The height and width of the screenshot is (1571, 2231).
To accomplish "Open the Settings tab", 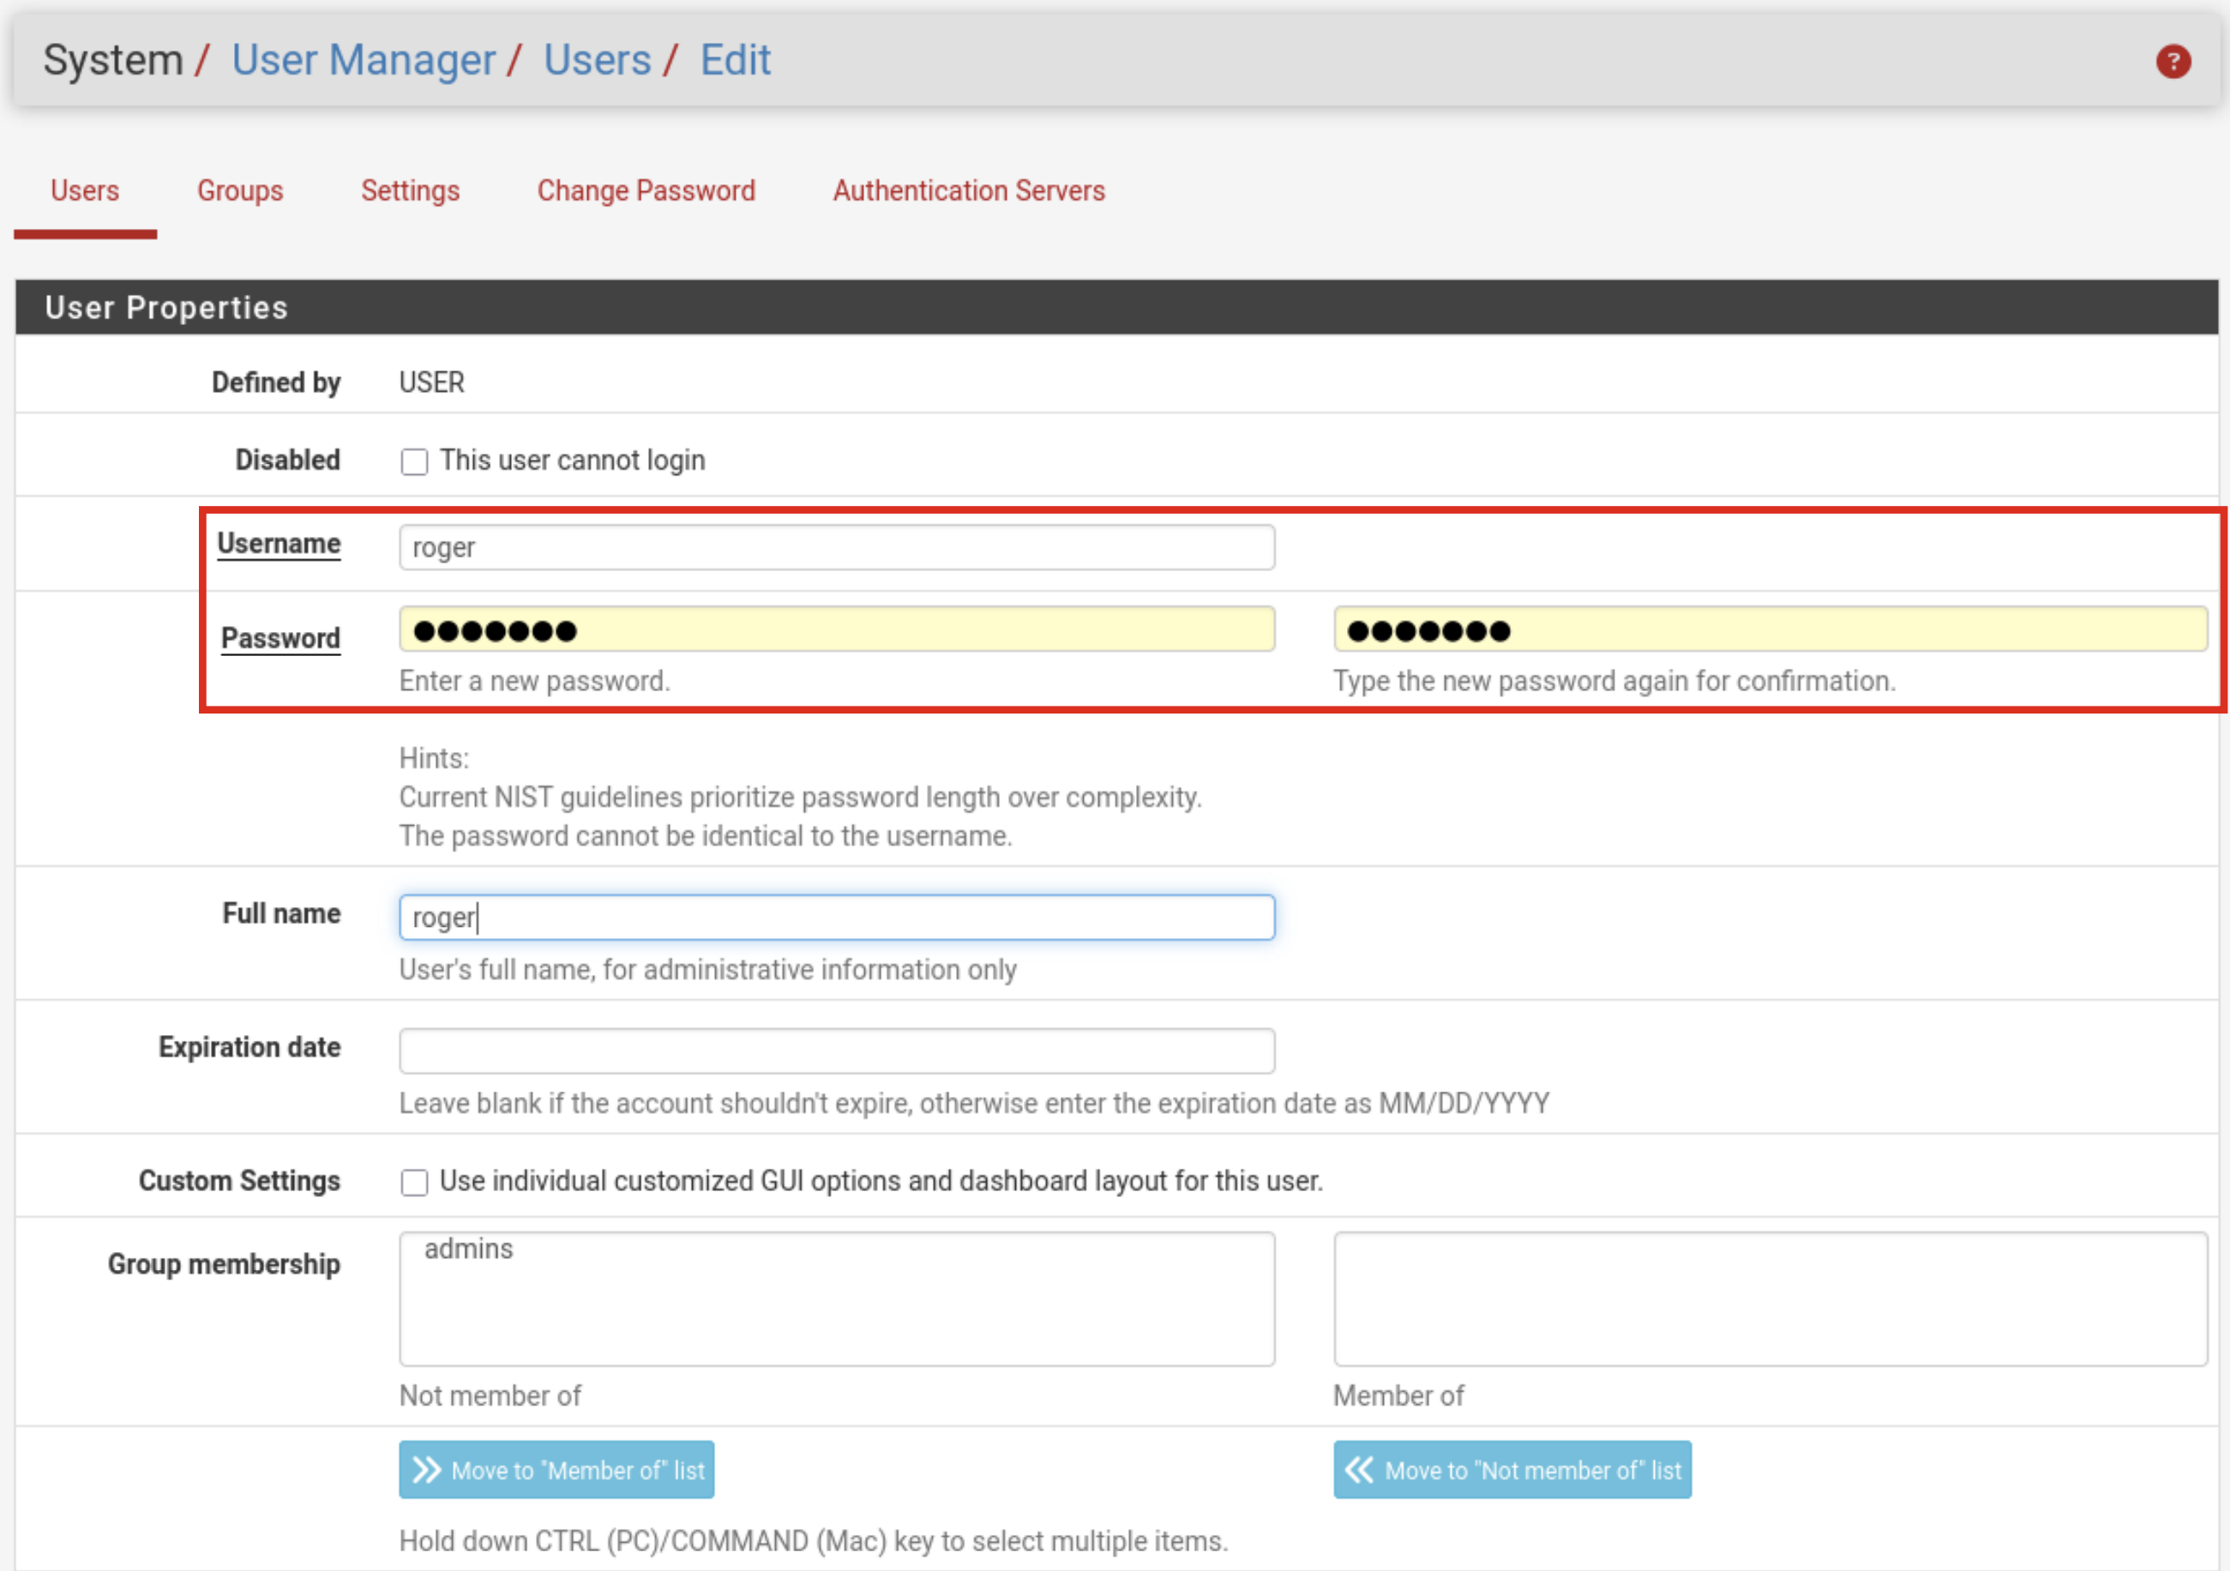I will tap(410, 191).
